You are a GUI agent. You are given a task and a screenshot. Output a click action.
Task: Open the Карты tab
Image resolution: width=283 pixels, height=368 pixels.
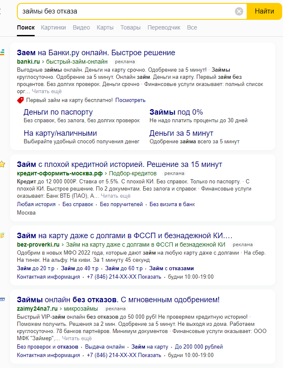pos(105,27)
